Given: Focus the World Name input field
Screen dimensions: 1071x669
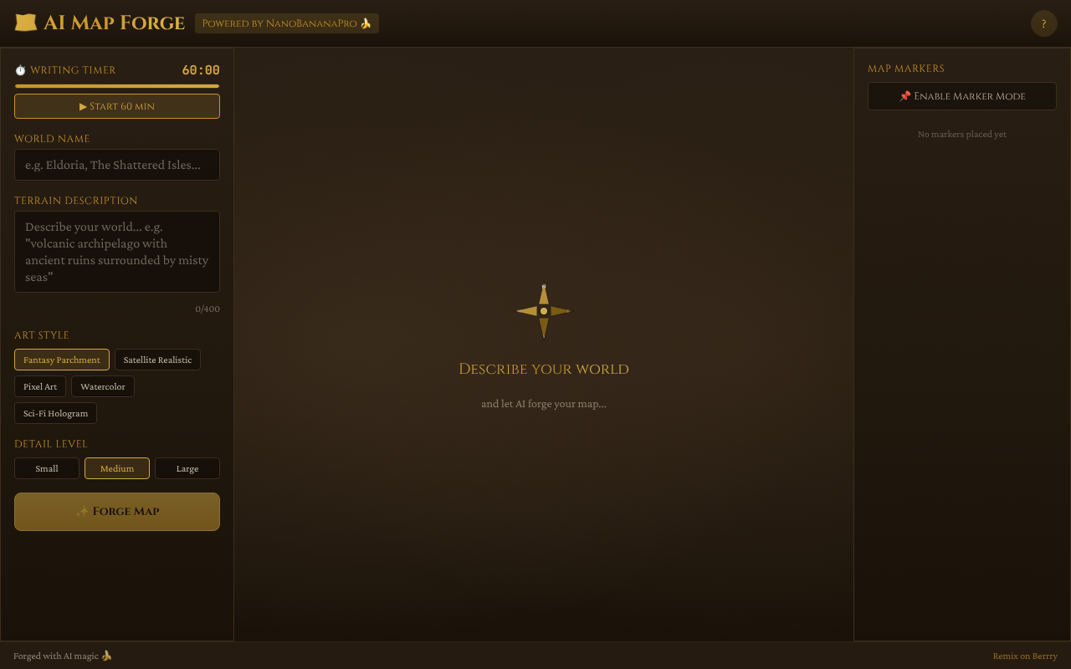Looking at the screenshot, I should [117, 165].
